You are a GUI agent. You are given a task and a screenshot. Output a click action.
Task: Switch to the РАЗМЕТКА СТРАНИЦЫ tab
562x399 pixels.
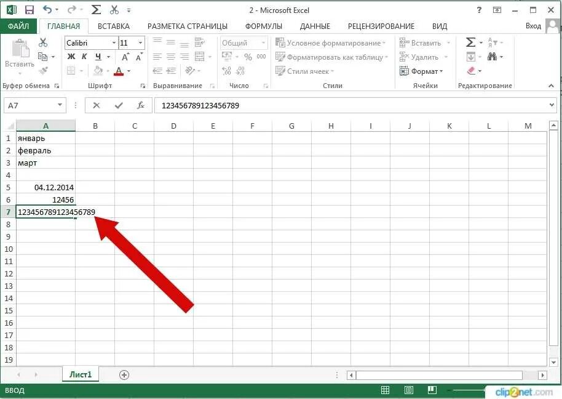click(188, 26)
